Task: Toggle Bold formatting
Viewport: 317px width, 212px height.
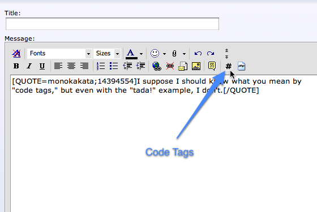Action: click(x=16, y=66)
